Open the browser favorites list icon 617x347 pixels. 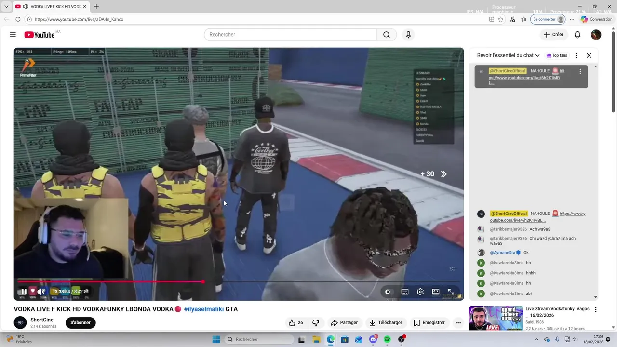click(x=523, y=19)
